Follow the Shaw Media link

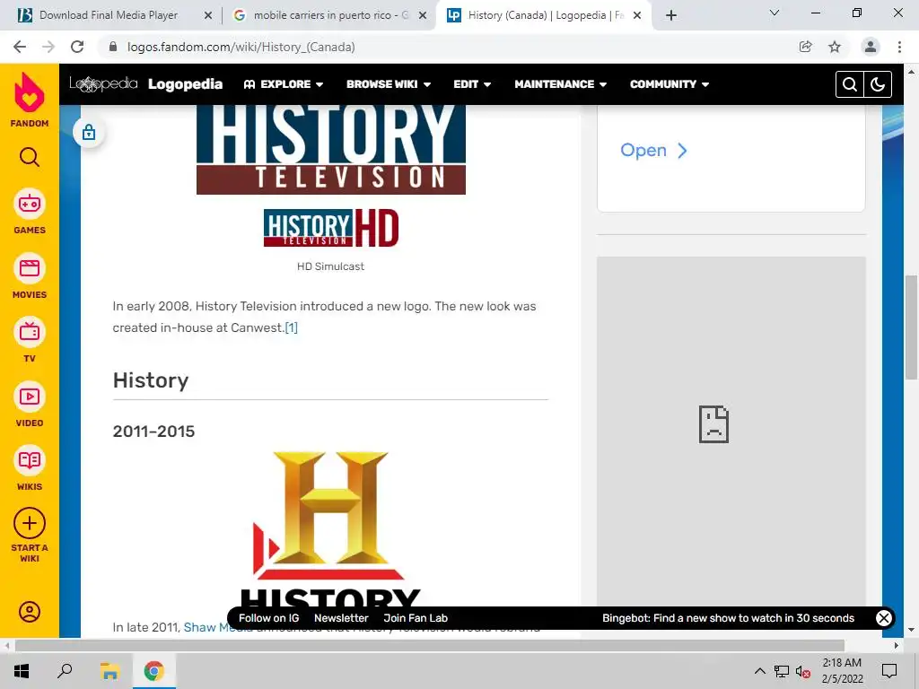218,627
